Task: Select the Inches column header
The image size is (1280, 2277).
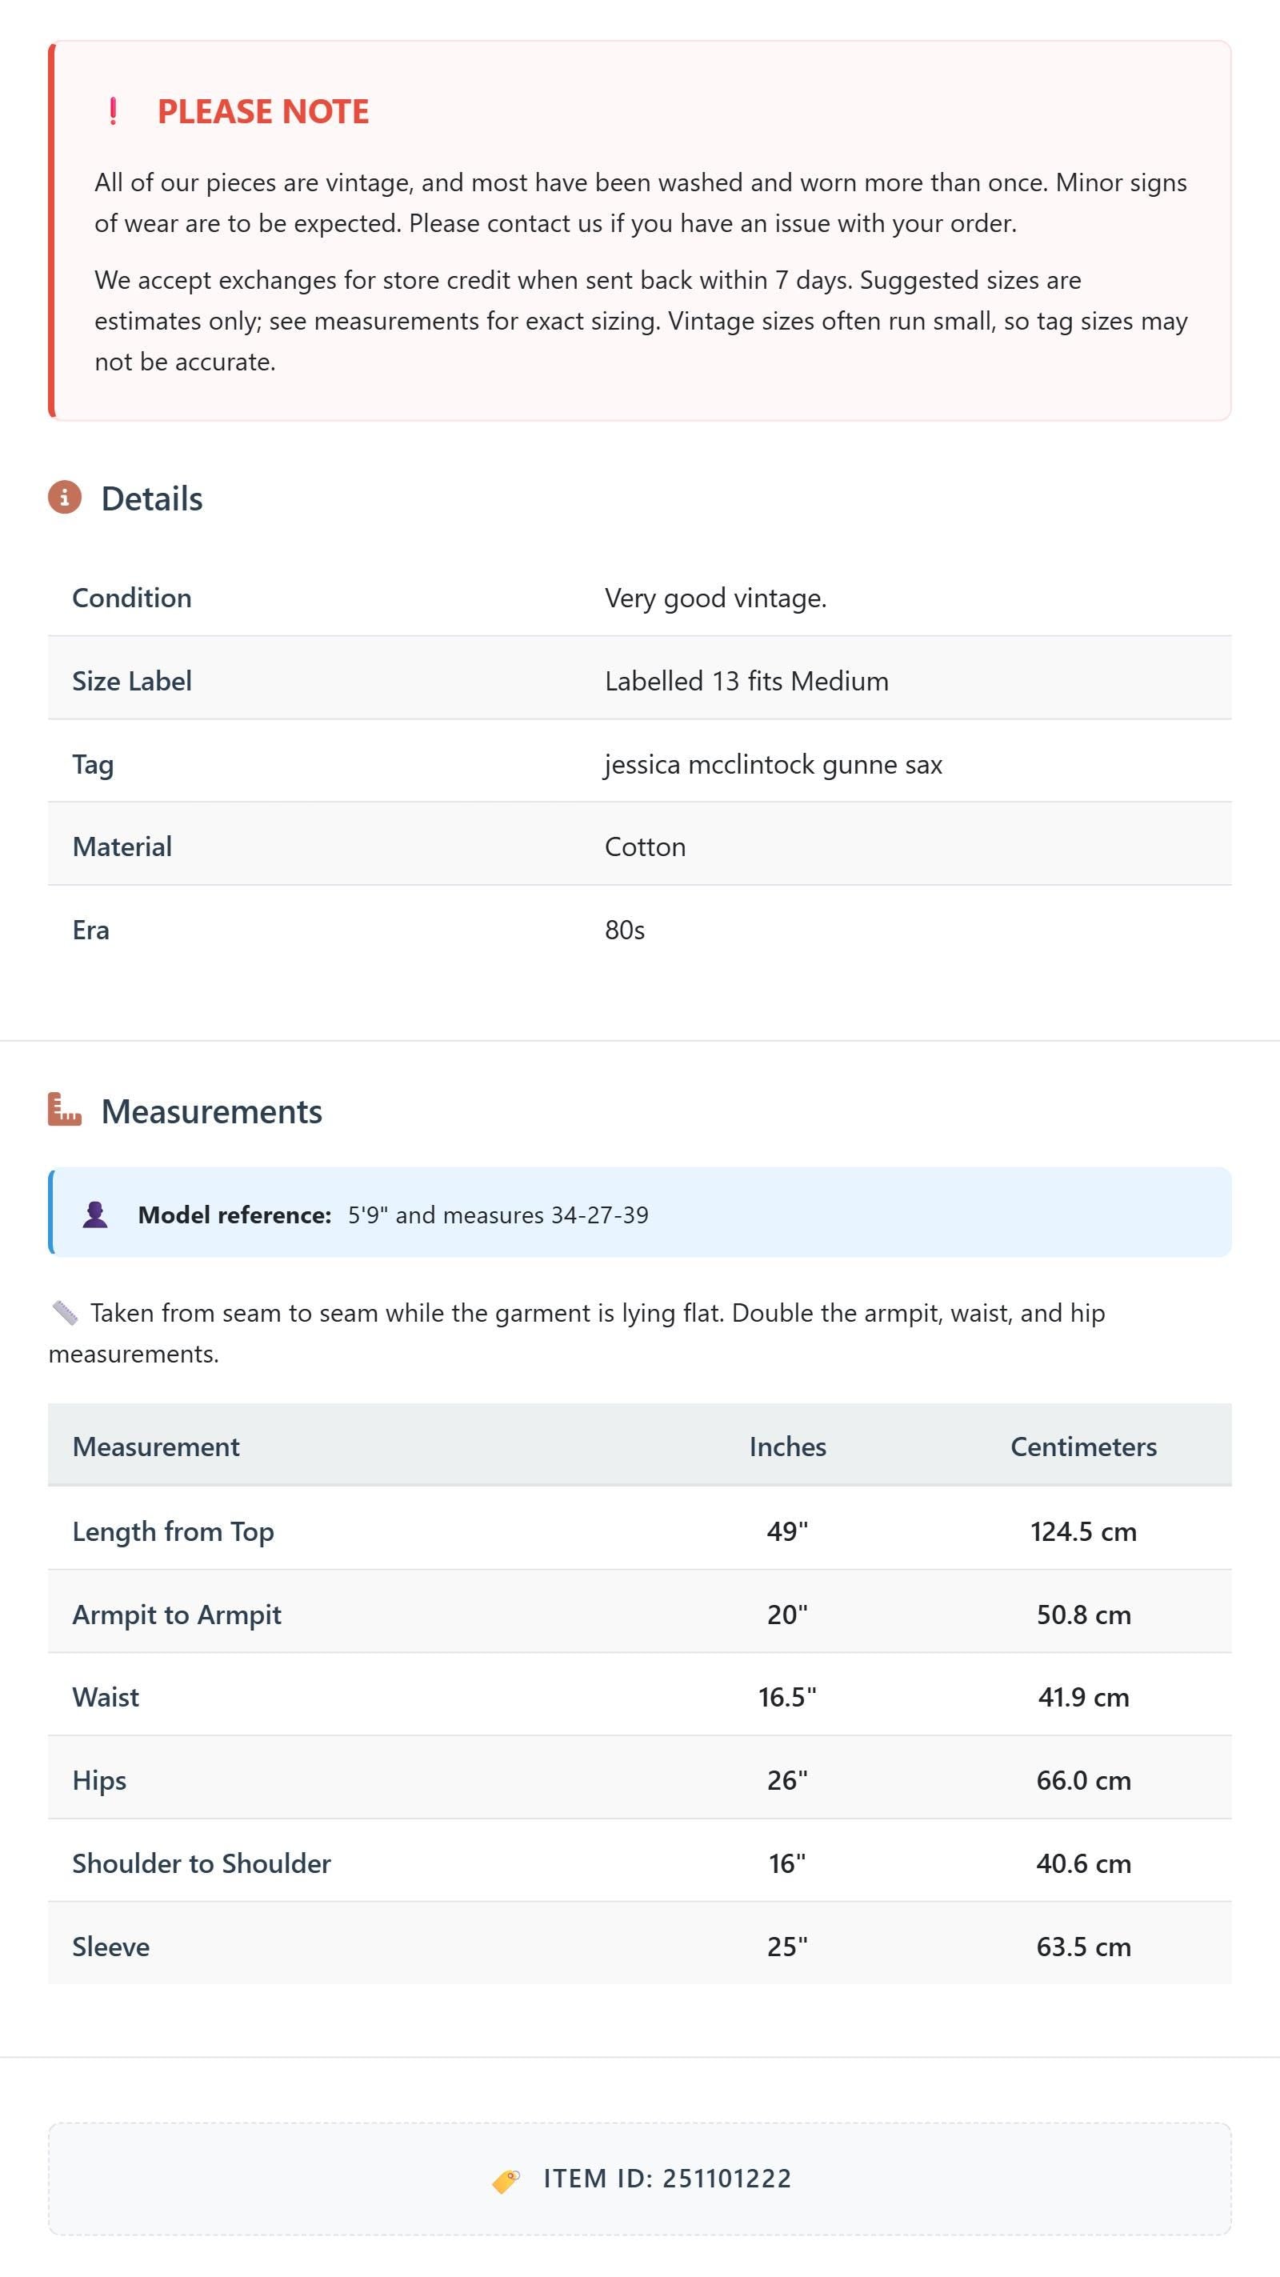Action: pyautogui.click(x=788, y=1446)
